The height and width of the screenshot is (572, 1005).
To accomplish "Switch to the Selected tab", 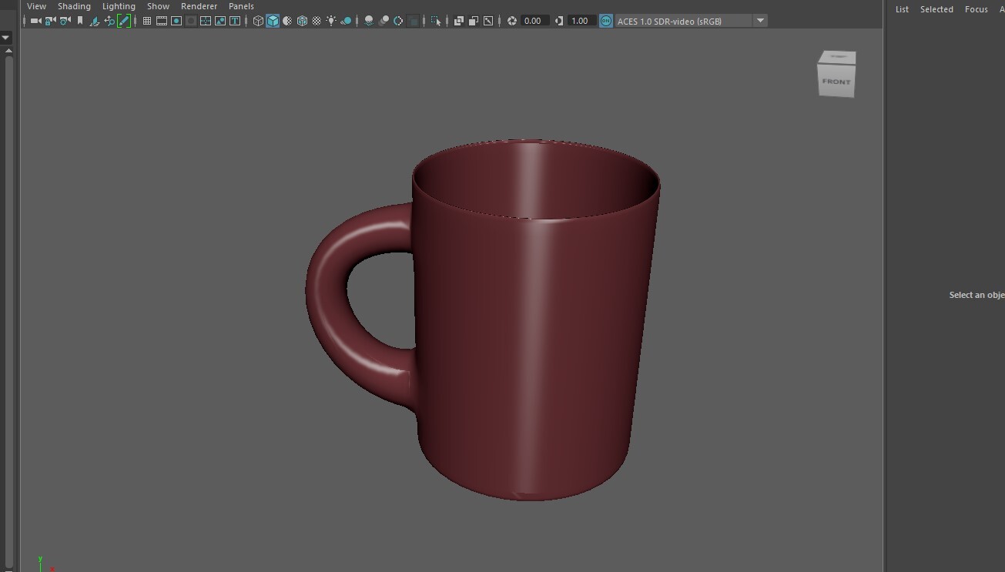I will 936,9.
